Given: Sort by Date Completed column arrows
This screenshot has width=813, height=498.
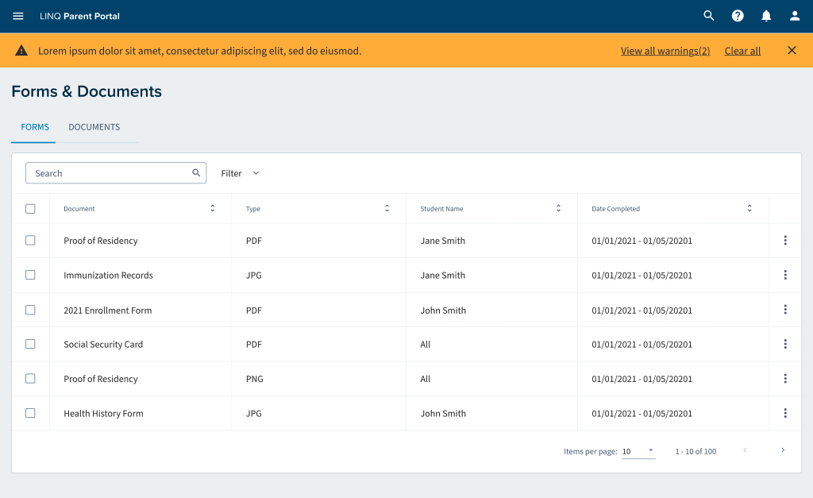Looking at the screenshot, I should [x=749, y=208].
